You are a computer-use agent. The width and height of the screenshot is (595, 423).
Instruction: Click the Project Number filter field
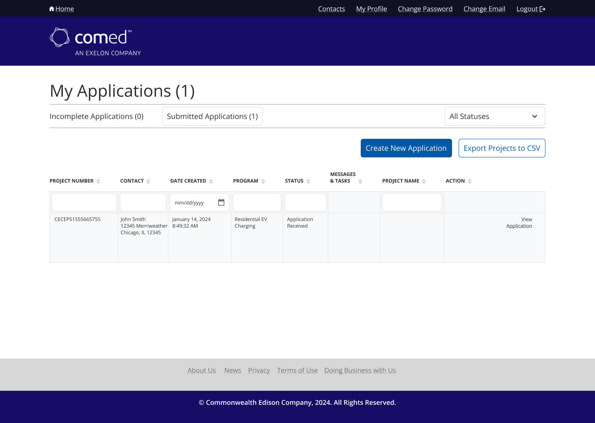click(x=84, y=202)
